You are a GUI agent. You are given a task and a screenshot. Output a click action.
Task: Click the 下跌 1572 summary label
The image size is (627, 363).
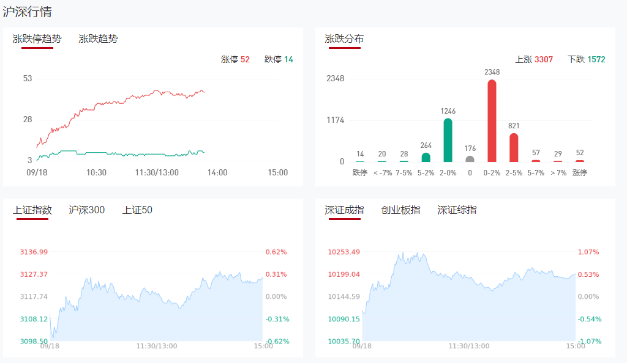pyautogui.click(x=586, y=59)
